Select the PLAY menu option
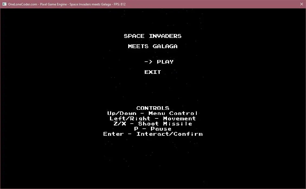The image size is (306, 189). pos(165,62)
